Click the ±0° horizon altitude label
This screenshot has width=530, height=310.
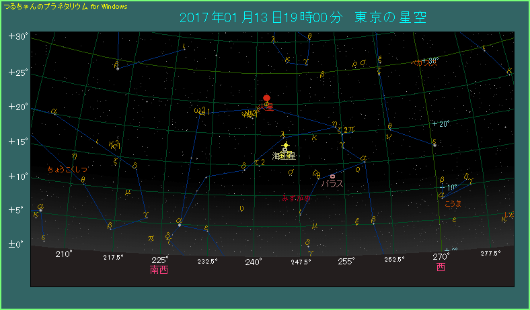pyautogui.click(x=17, y=244)
